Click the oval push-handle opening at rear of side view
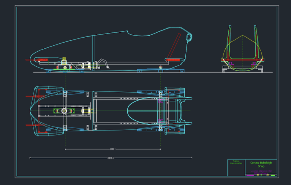Screen dimensions: 291x185 pos(189,37)
